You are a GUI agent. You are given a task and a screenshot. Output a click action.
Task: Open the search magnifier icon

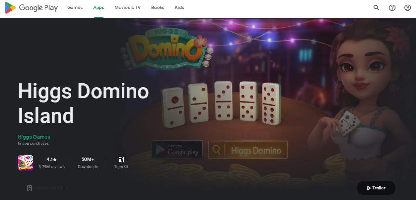pyautogui.click(x=376, y=8)
